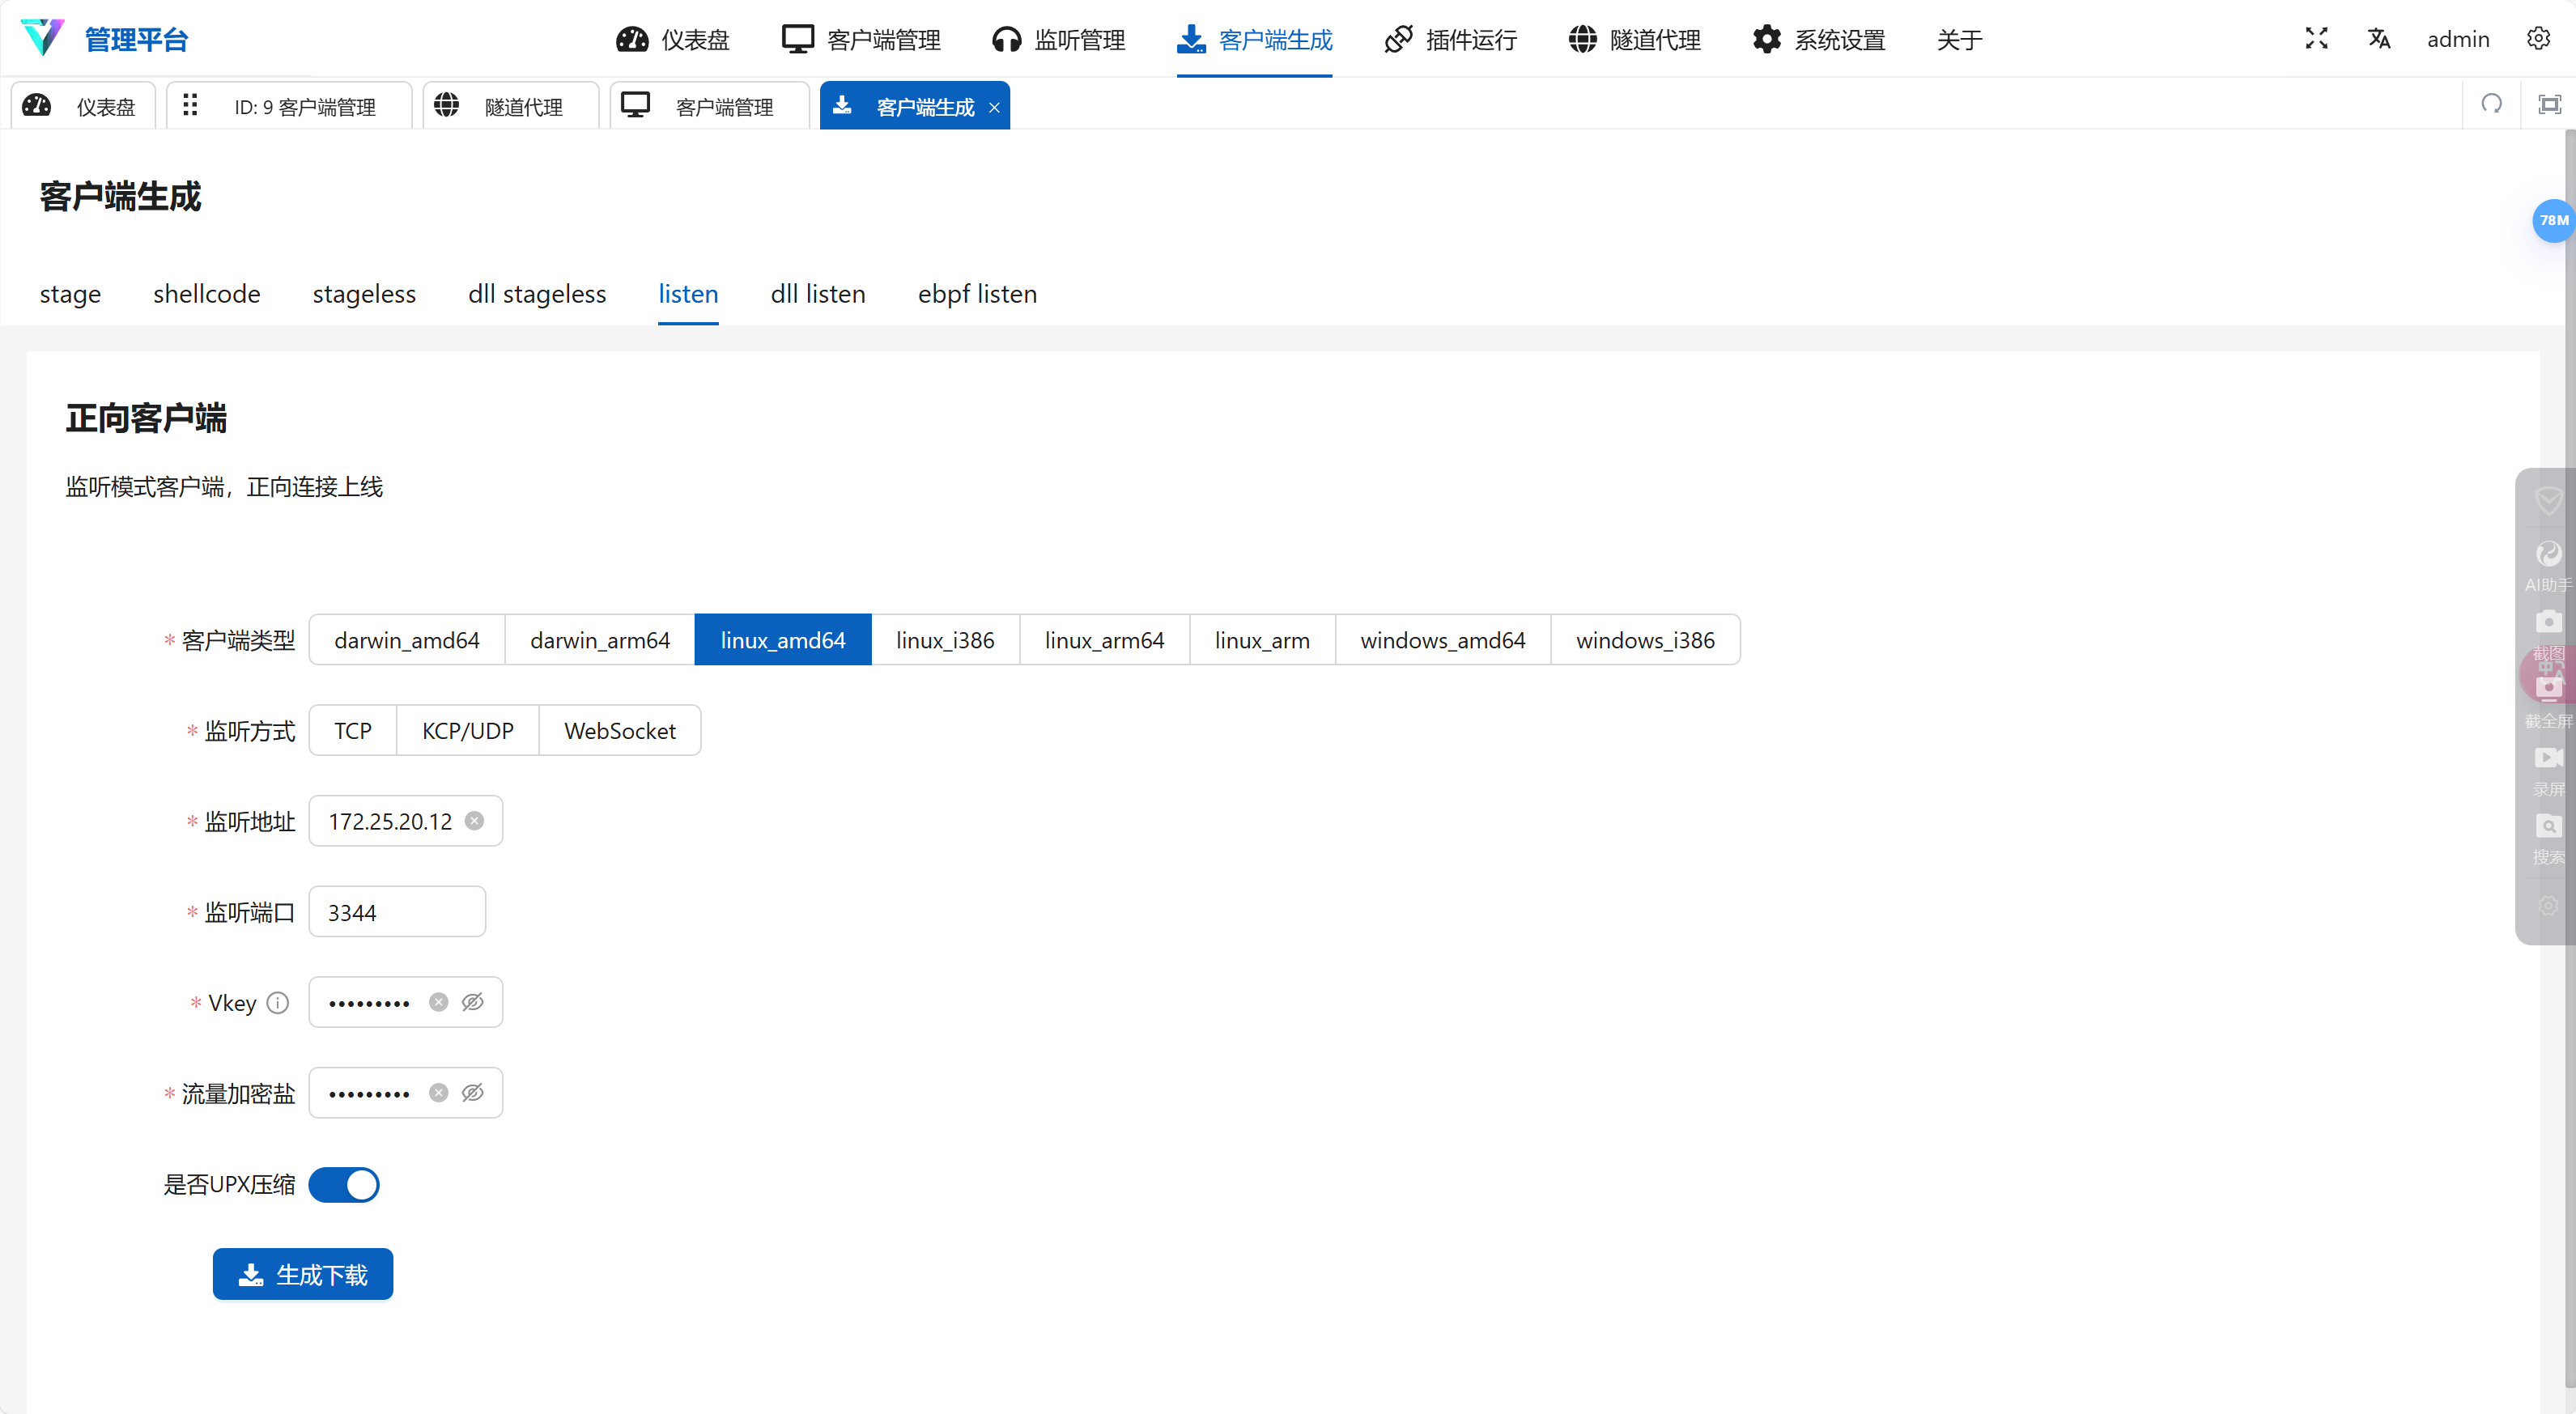Switch to the ebpf listen tab
This screenshot has width=2576, height=1414.
[977, 294]
